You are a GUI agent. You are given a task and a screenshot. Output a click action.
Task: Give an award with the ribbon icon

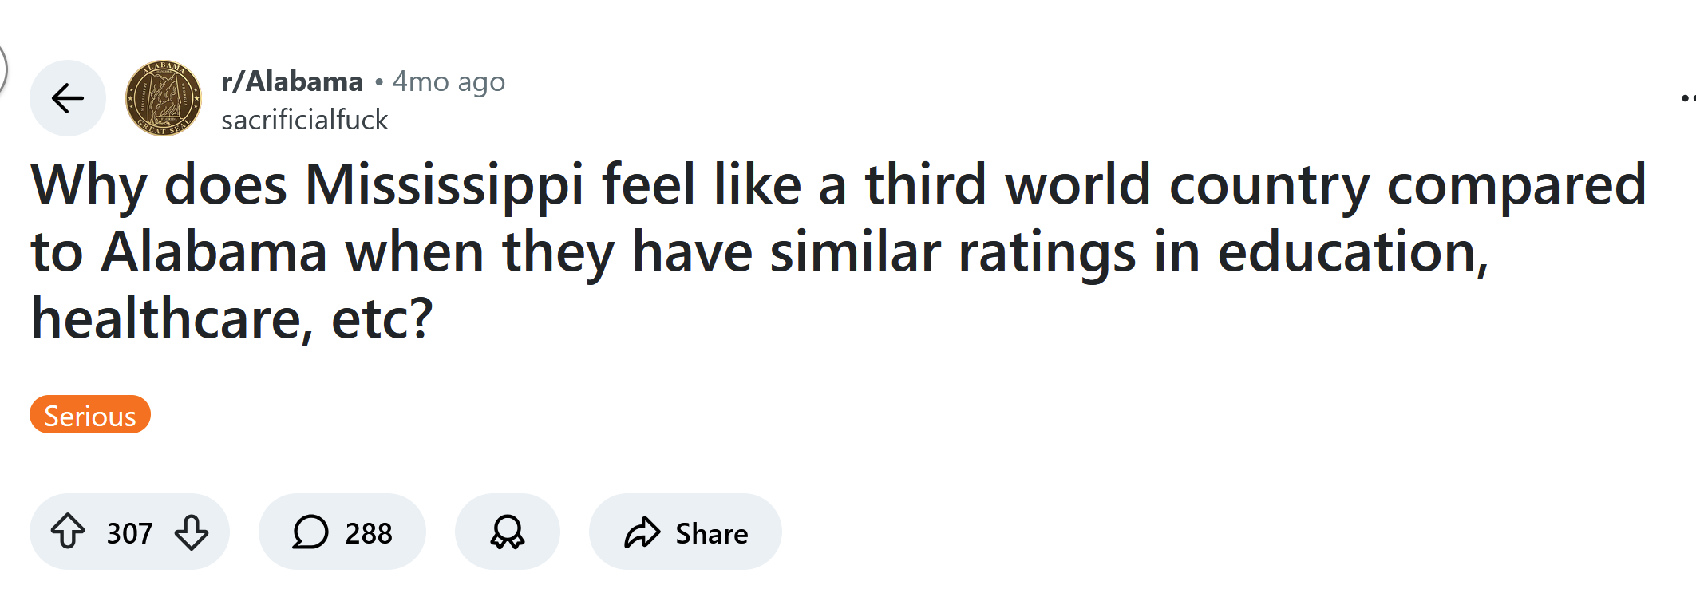coord(508,532)
